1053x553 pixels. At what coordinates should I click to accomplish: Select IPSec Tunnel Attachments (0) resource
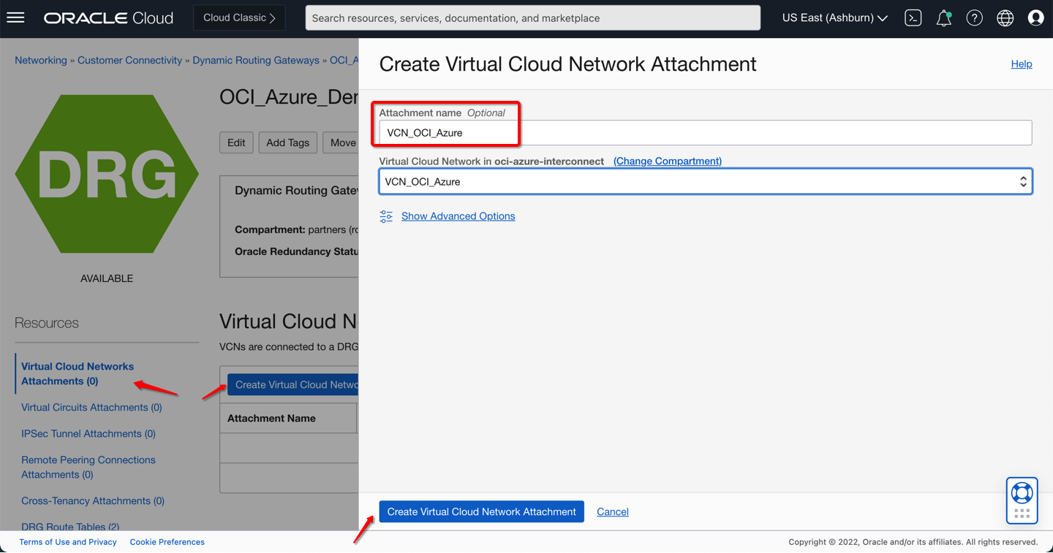point(88,434)
